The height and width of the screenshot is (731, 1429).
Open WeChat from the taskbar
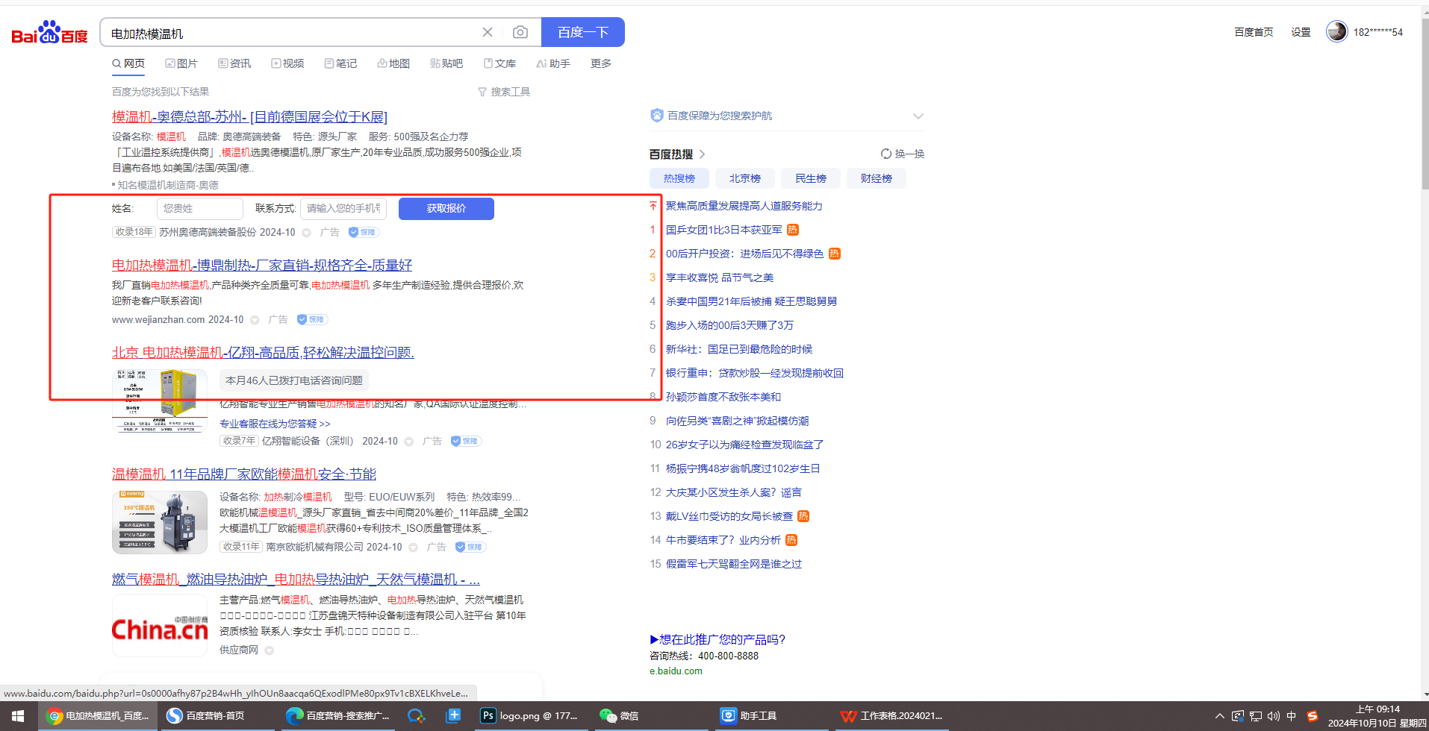pyautogui.click(x=619, y=715)
